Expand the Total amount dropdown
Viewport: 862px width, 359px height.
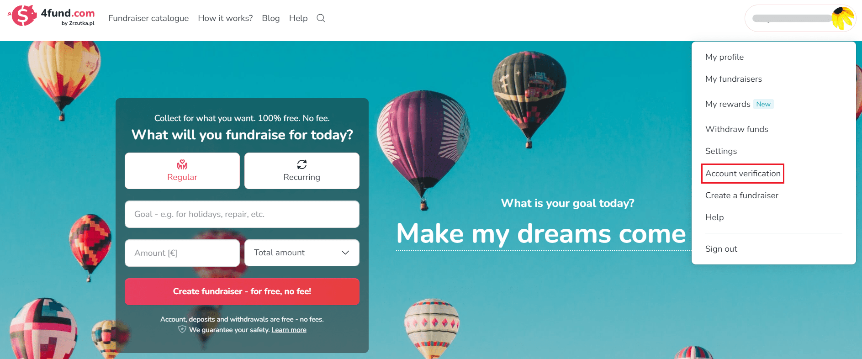click(302, 253)
